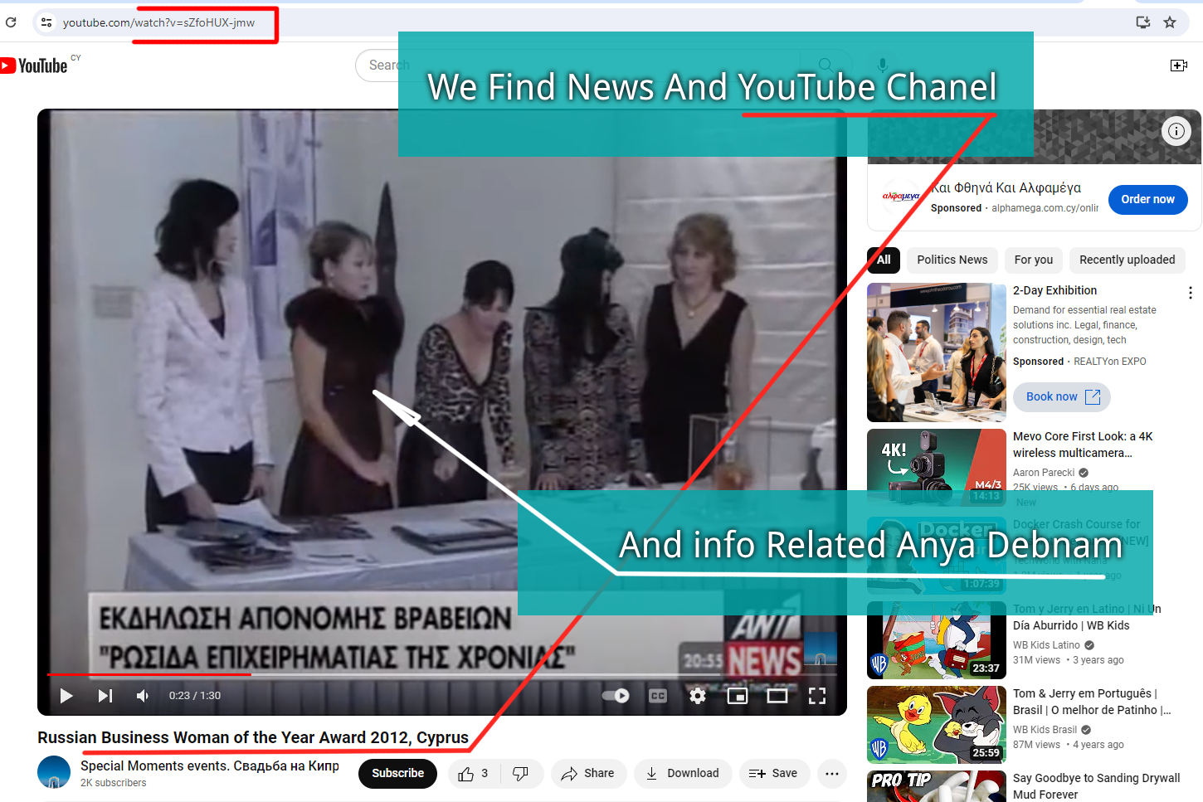Select the Politics News filter chip
This screenshot has height=802, width=1203.
pyautogui.click(x=952, y=260)
